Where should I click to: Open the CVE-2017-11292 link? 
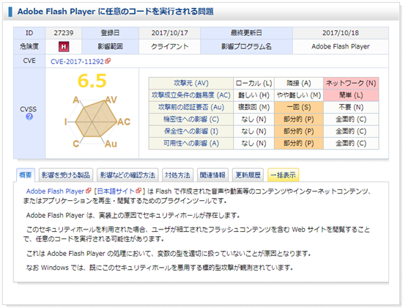pyautogui.click(x=77, y=62)
